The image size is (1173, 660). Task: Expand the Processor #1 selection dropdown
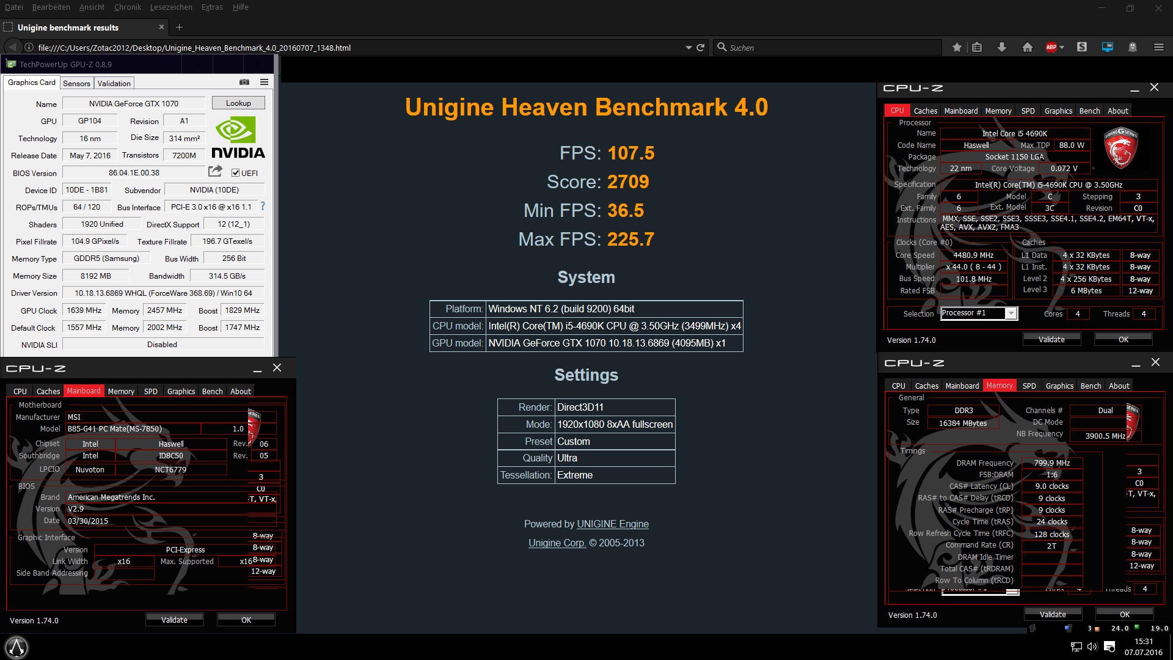1011,313
